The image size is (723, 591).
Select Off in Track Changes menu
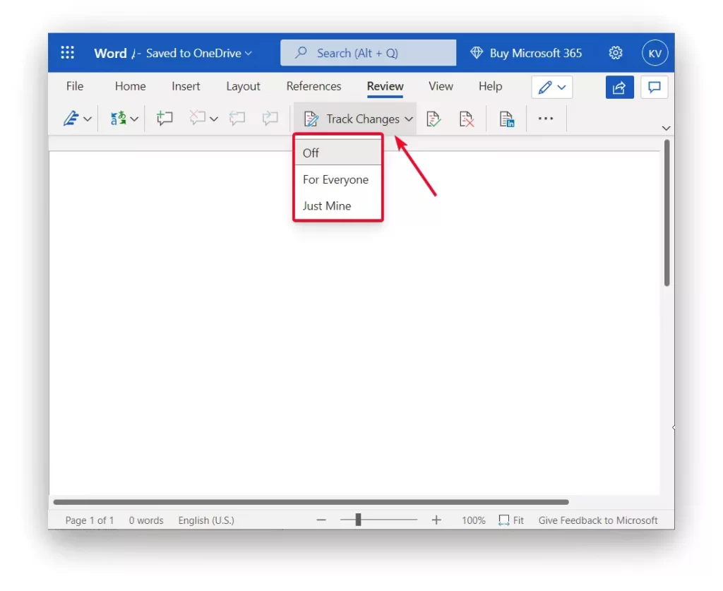pos(337,153)
